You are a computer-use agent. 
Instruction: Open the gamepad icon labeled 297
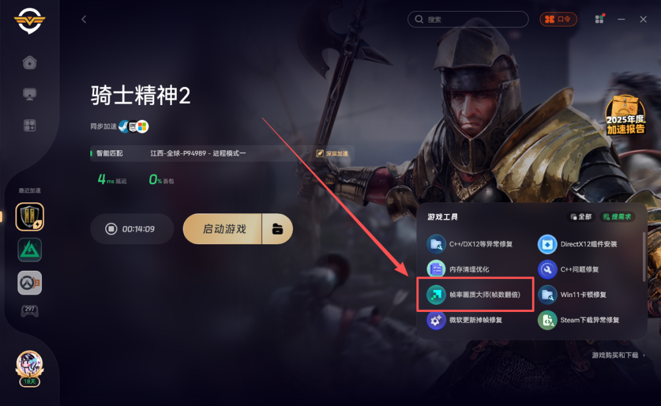tap(30, 311)
